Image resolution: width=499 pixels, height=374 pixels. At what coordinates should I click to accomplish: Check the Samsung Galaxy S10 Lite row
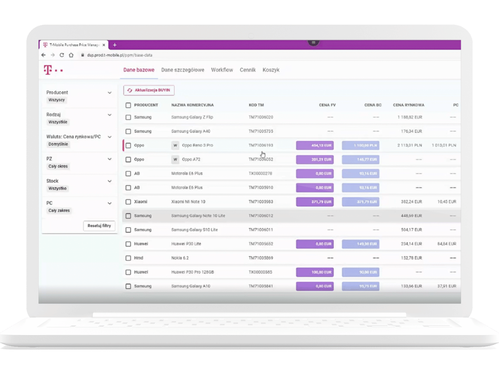point(128,230)
